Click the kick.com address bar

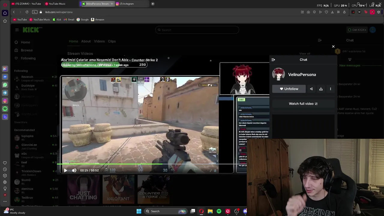pyautogui.click(x=59, y=12)
